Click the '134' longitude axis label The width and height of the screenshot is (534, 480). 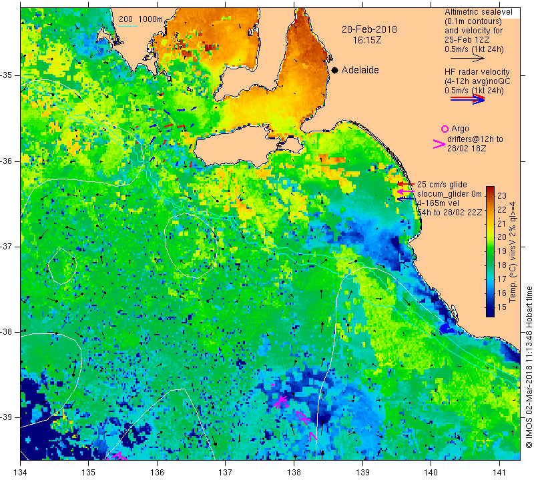[21, 473]
